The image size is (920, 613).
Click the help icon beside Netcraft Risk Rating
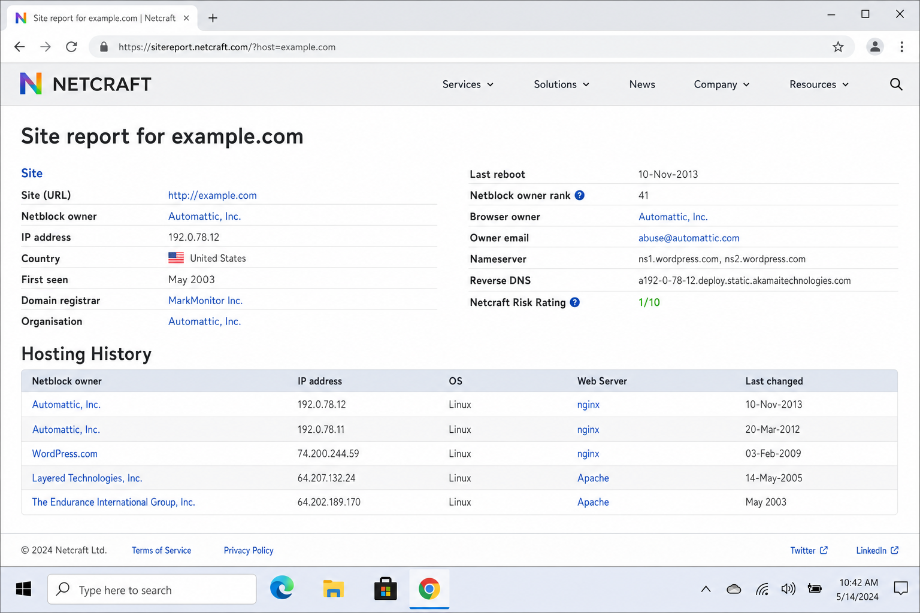click(x=574, y=302)
